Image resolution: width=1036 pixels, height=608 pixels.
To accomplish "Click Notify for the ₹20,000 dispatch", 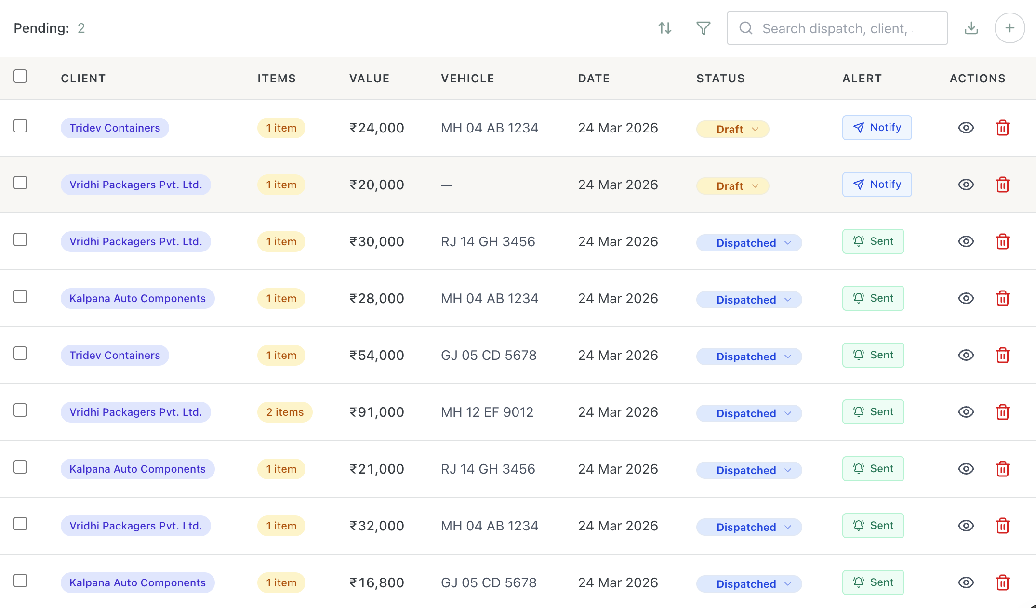I will point(877,185).
